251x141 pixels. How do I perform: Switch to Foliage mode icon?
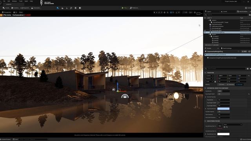(67, 8)
